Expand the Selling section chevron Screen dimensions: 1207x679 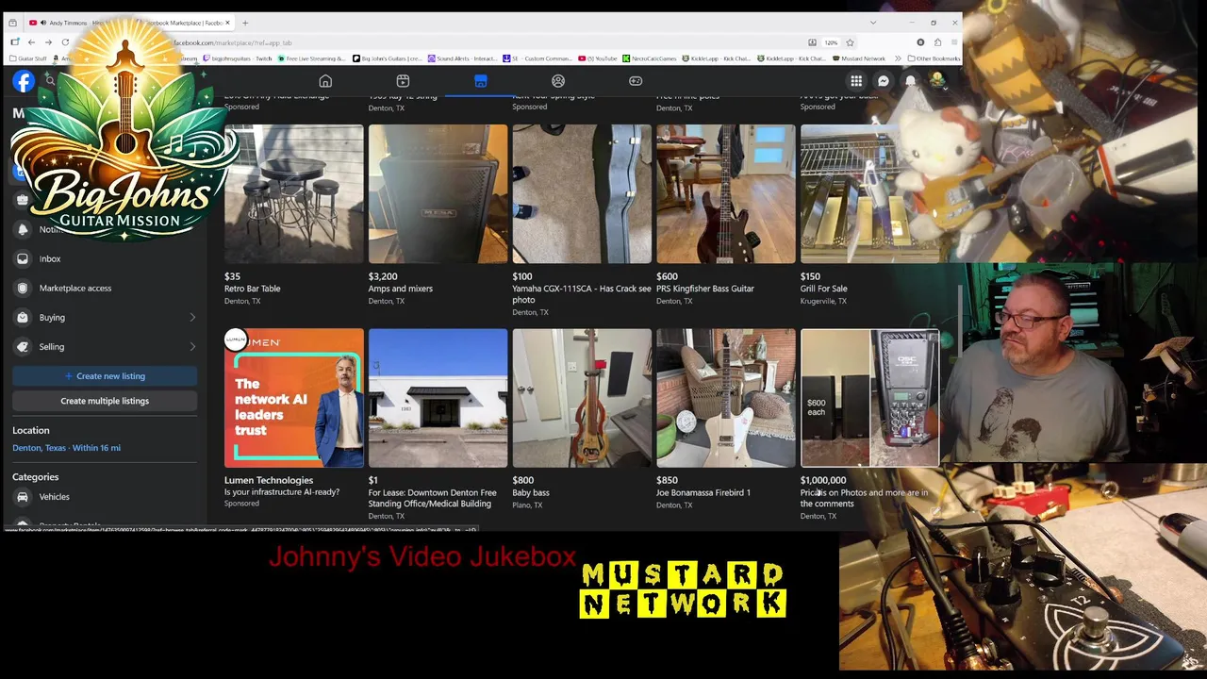[x=192, y=347]
